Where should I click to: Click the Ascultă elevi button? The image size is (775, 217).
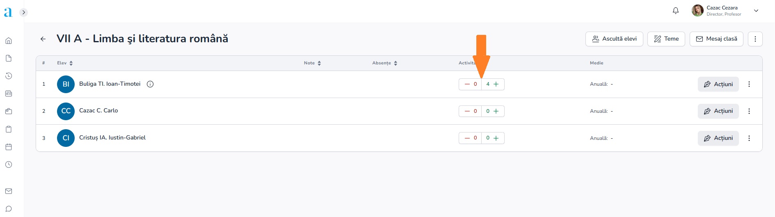(614, 39)
